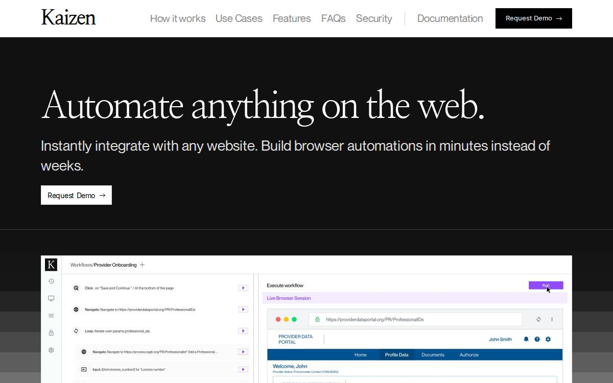Click the purple Run button
The width and height of the screenshot is (613, 383).
[546, 285]
